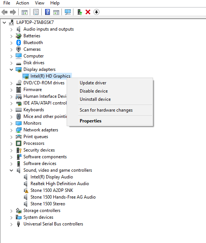Open the File menu

[7, 3]
